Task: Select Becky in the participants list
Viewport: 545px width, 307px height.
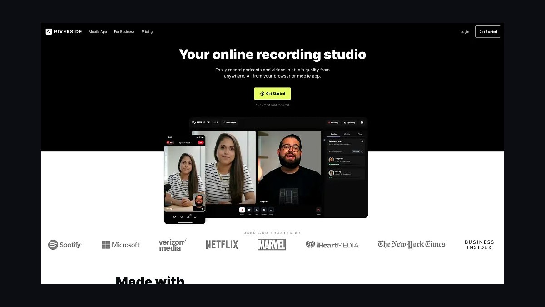Action: click(x=346, y=173)
